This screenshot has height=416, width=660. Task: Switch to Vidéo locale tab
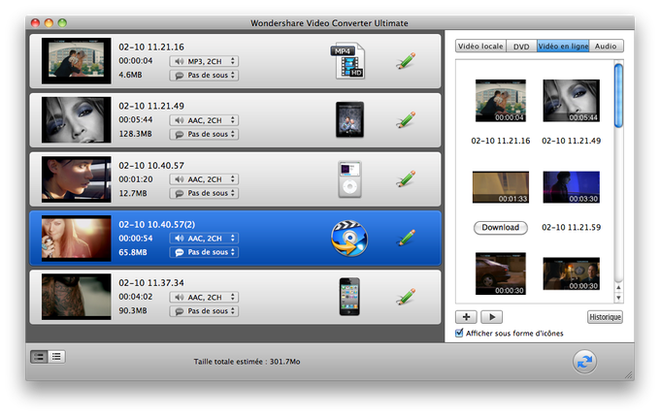pos(480,46)
